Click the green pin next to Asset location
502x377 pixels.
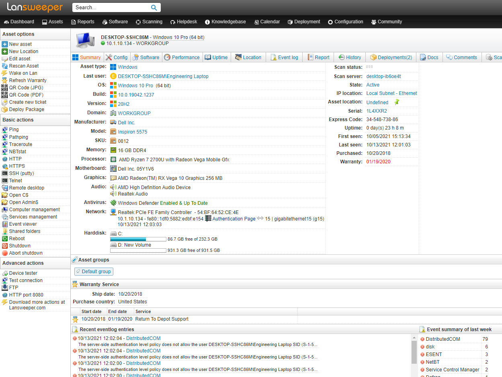tap(397, 102)
